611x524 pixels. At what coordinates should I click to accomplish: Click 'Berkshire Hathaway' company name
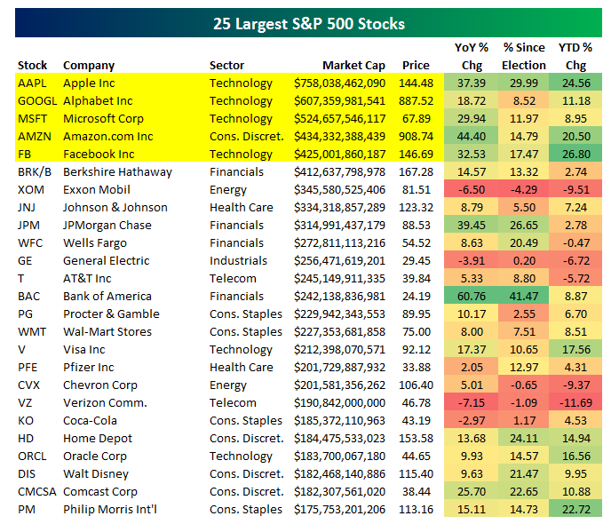pos(117,171)
